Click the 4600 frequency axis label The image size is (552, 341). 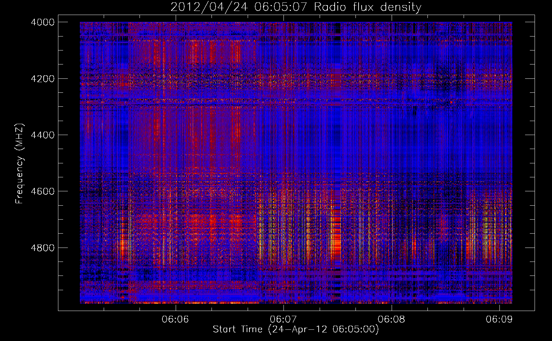[x=43, y=191]
